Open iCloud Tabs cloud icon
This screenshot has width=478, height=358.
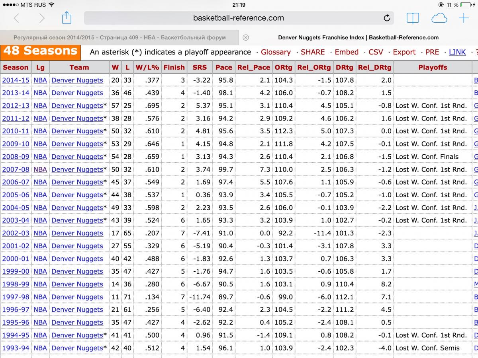pyautogui.click(x=439, y=18)
